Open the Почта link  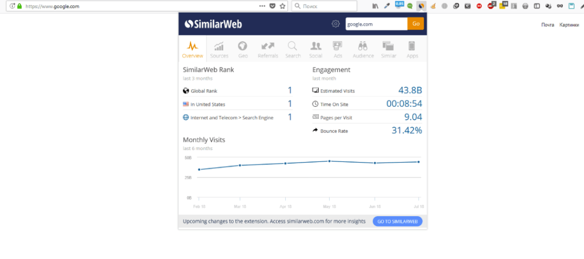(x=547, y=25)
